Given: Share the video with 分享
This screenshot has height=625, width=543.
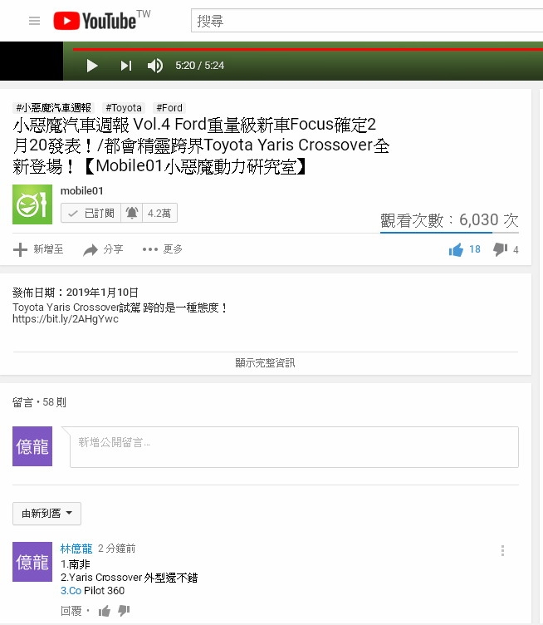Looking at the screenshot, I should (x=103, y=249).
